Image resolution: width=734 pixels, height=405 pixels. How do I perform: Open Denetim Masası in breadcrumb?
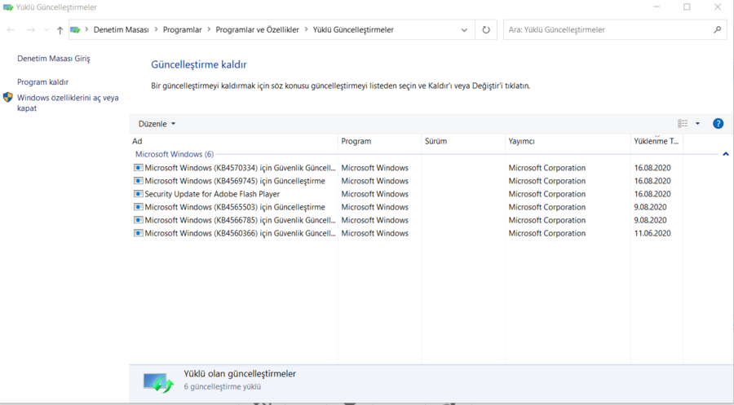click(x=122, y=30)
